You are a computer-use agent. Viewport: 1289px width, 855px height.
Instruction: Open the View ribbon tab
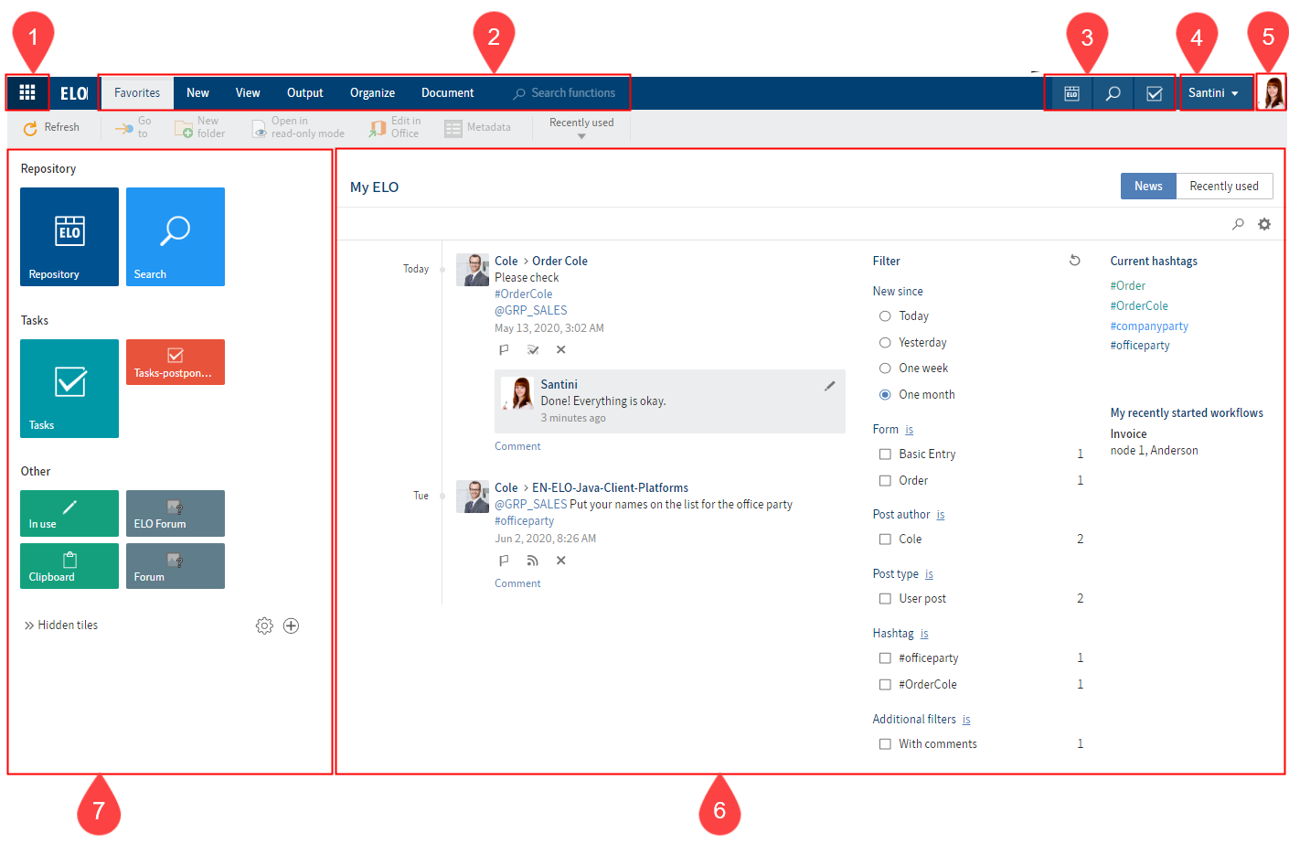coord(248,93)
